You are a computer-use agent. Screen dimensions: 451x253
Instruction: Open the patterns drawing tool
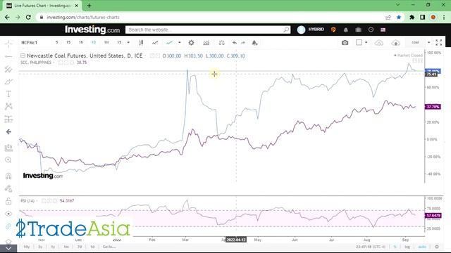coord(8,106)
